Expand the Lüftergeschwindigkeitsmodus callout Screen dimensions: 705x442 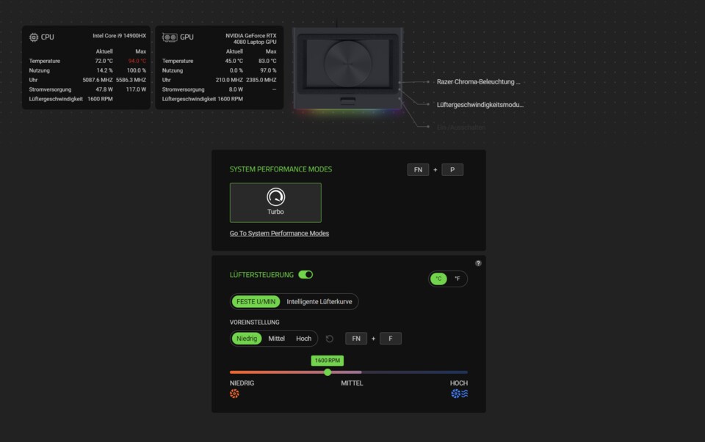click(481, 104)
